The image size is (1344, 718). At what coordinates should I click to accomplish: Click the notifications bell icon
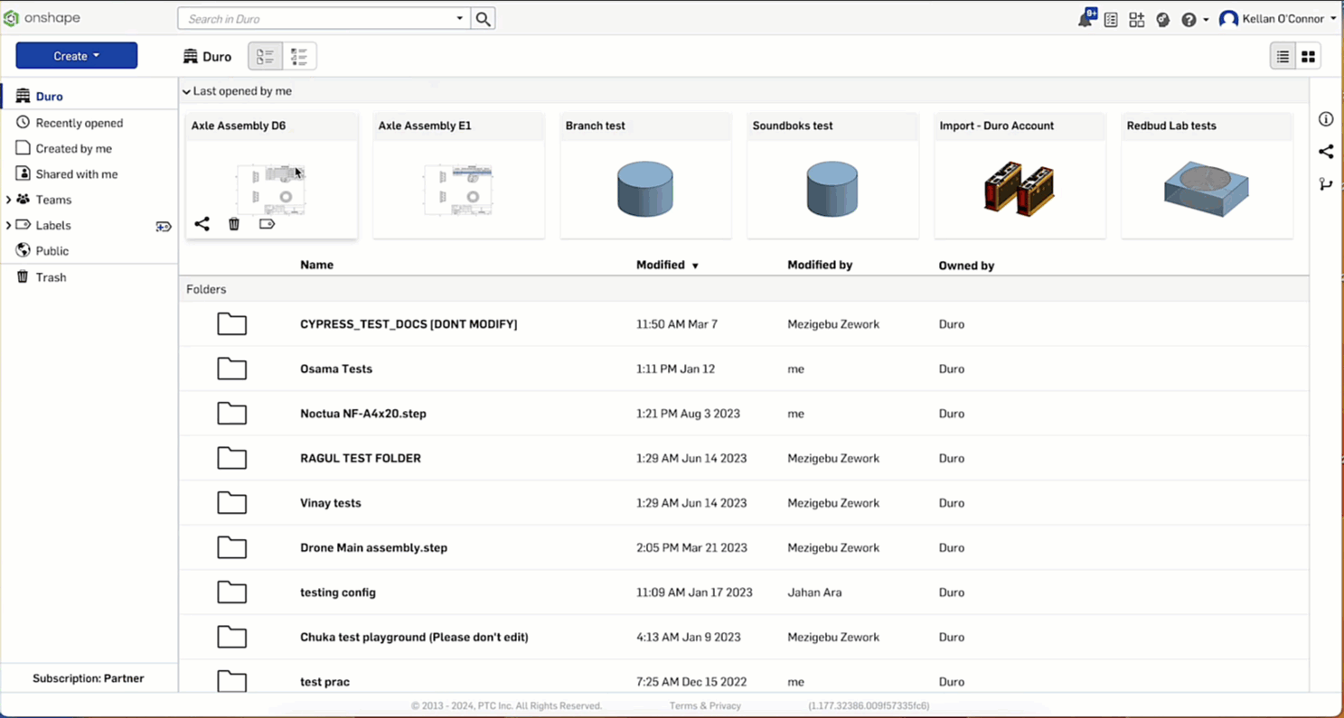point(1085,19)
